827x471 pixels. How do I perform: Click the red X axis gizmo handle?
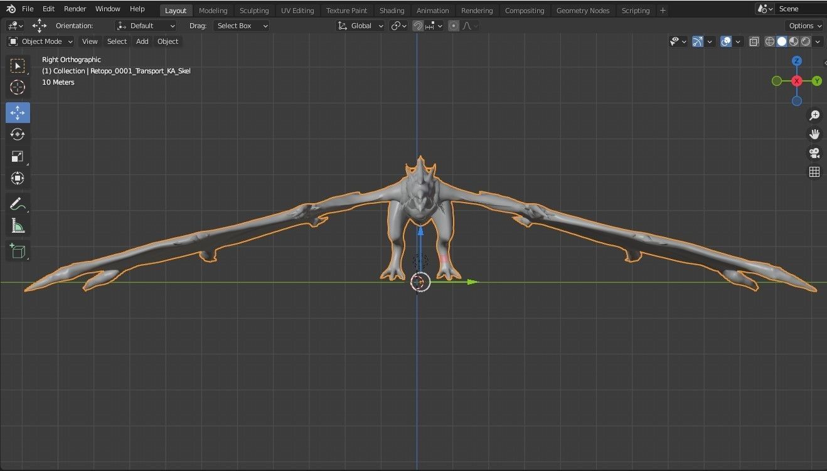pos(797,81)
